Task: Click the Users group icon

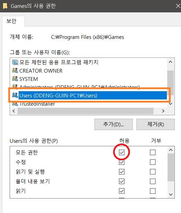Action: [15, 95]
